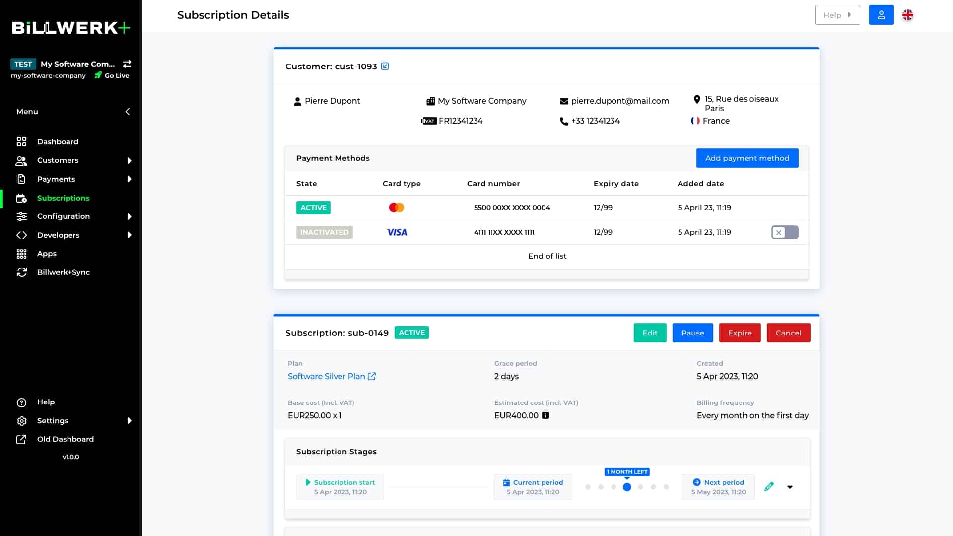Click the Settings gear icon

21,421
